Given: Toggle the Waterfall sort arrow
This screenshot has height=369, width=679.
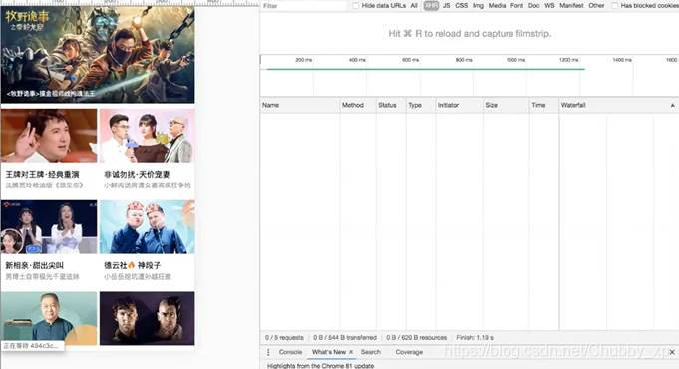Looking at the screenshot, I should pyautogui.click(x=672, y=106).
